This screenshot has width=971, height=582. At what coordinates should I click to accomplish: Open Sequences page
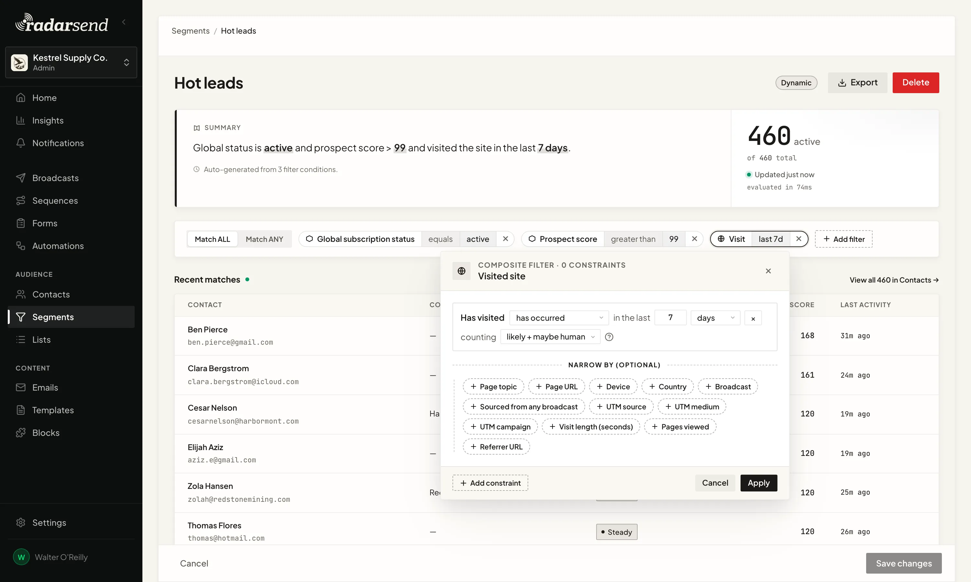click(x=71, y=200)
